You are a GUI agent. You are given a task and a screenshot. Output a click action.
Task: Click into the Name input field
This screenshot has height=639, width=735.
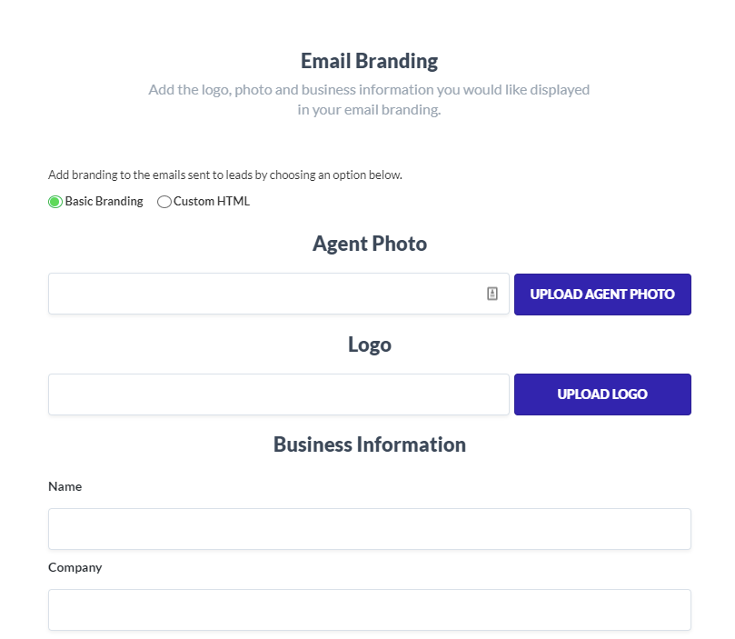coord(369,529)
